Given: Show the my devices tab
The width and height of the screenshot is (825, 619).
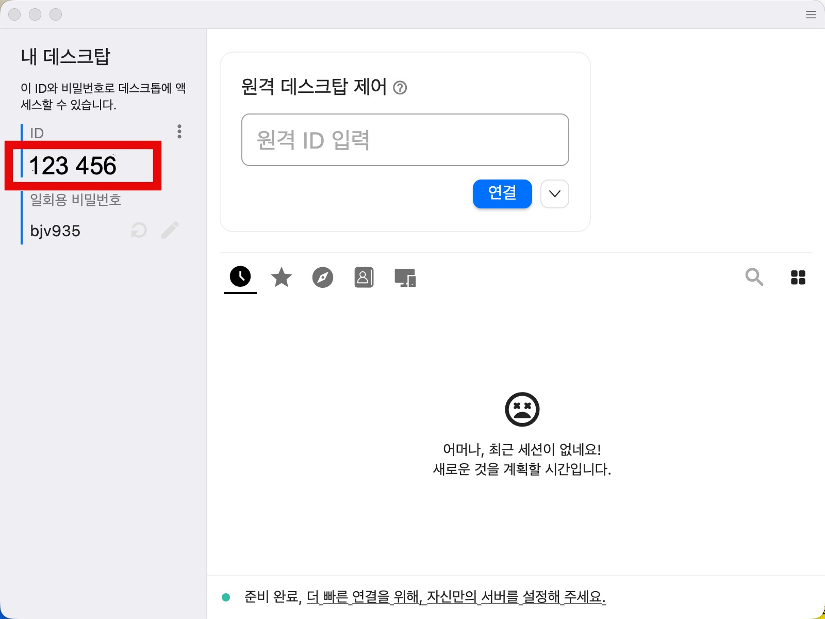Looking at the screenshot, I should tap(405, 278).
